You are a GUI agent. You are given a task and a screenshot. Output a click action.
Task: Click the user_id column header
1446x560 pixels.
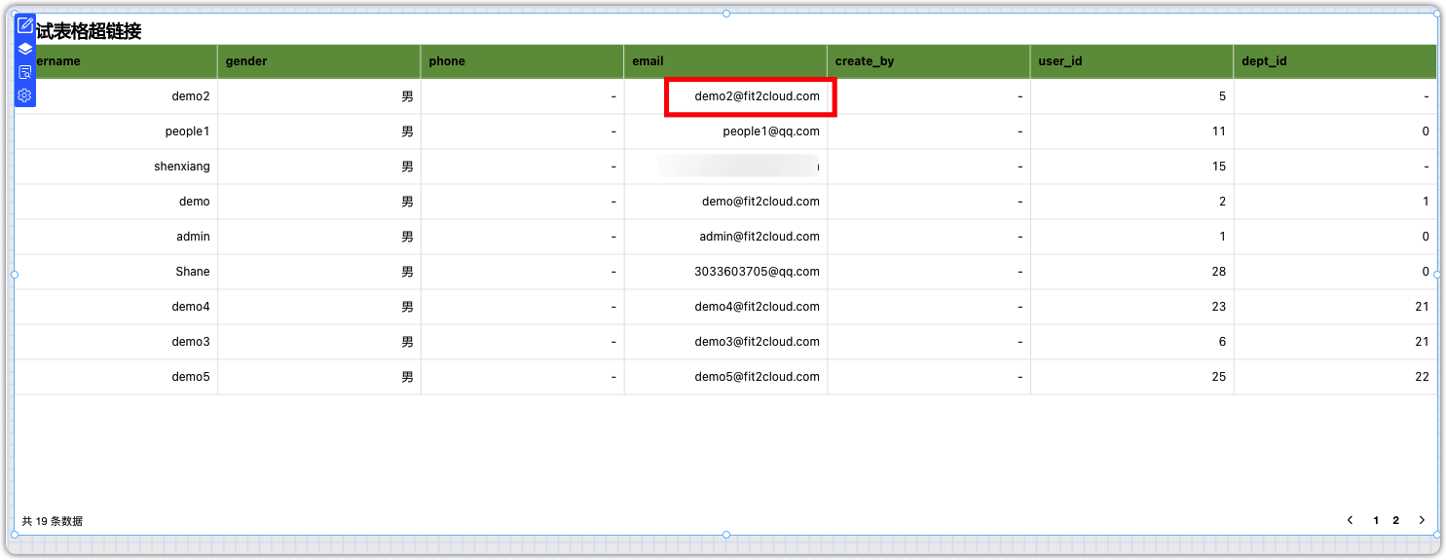pos(1131,61)
